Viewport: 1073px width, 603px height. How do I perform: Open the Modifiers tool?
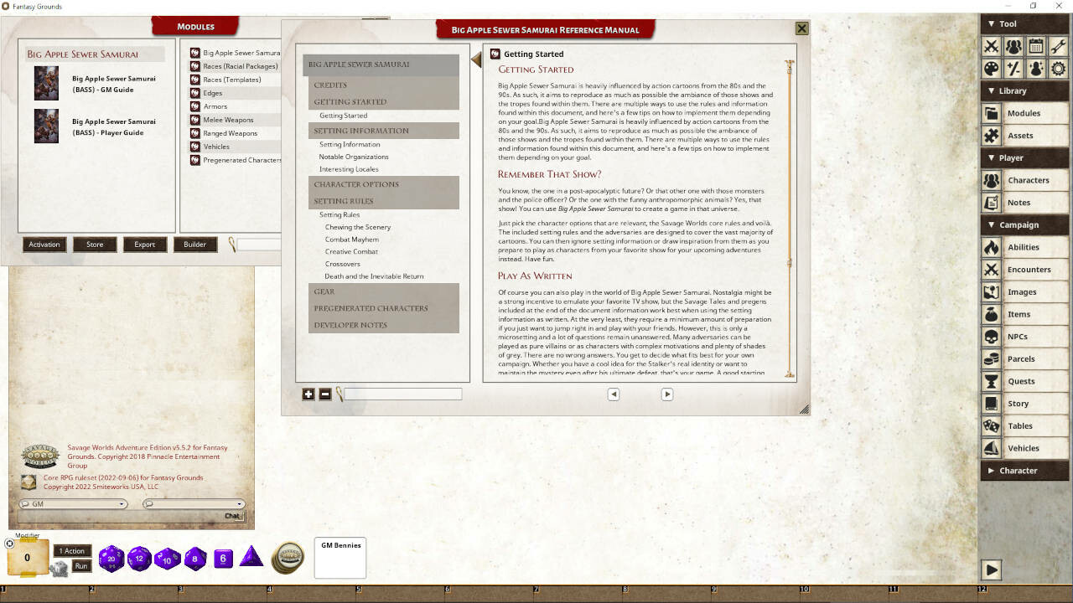pyautogui.click(x=1014, y=67)
